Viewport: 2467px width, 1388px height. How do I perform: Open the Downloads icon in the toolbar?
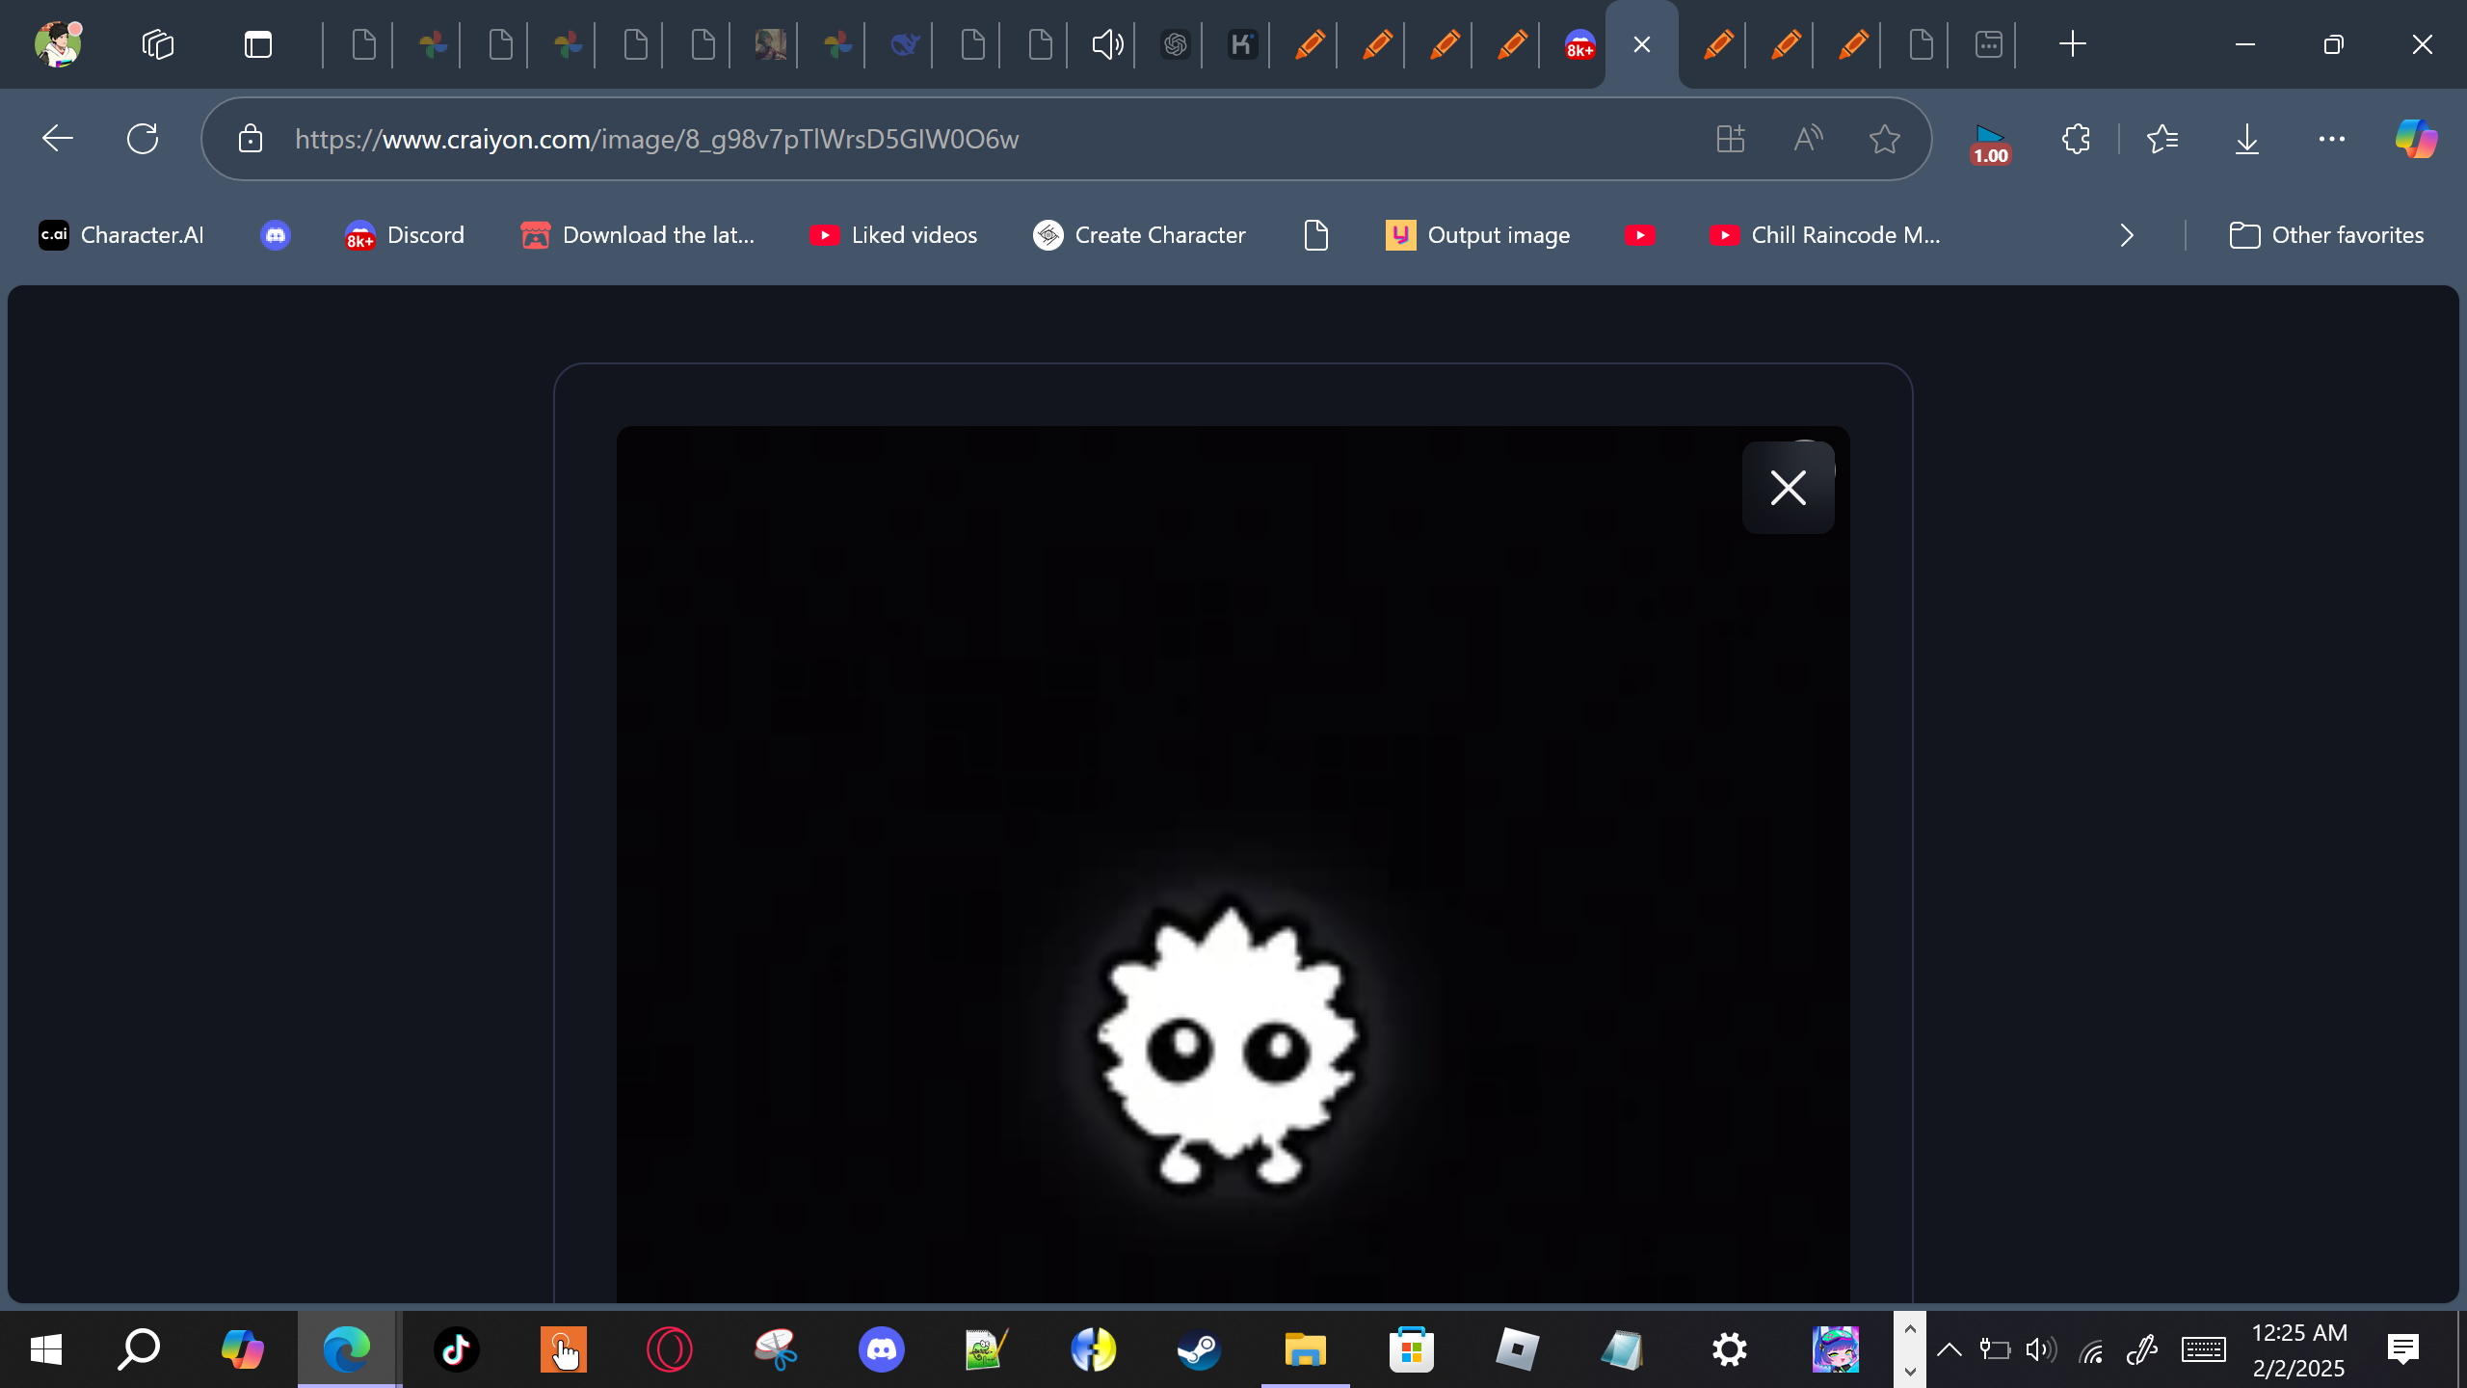[2246, 139]
